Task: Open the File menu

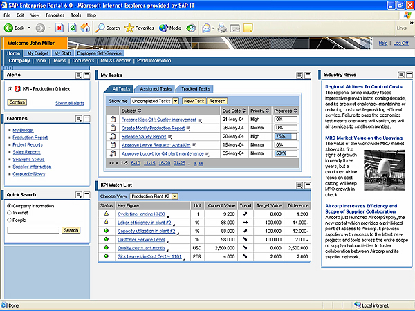Action: click(7, 15)
